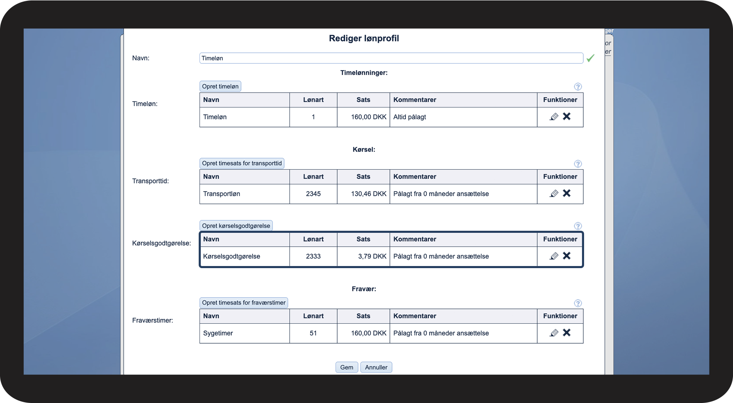Edit the Timeløn row with pencil icon
This screenshot has width=733, height=403.
coord(554,117)
